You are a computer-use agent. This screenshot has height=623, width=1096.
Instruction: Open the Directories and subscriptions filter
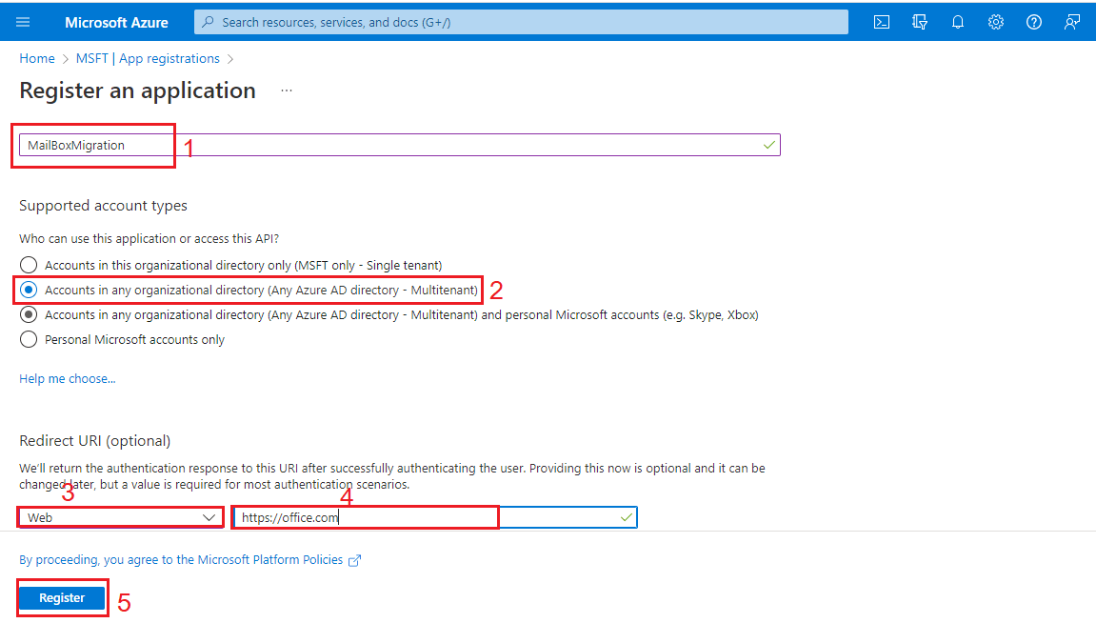[920, 22]
